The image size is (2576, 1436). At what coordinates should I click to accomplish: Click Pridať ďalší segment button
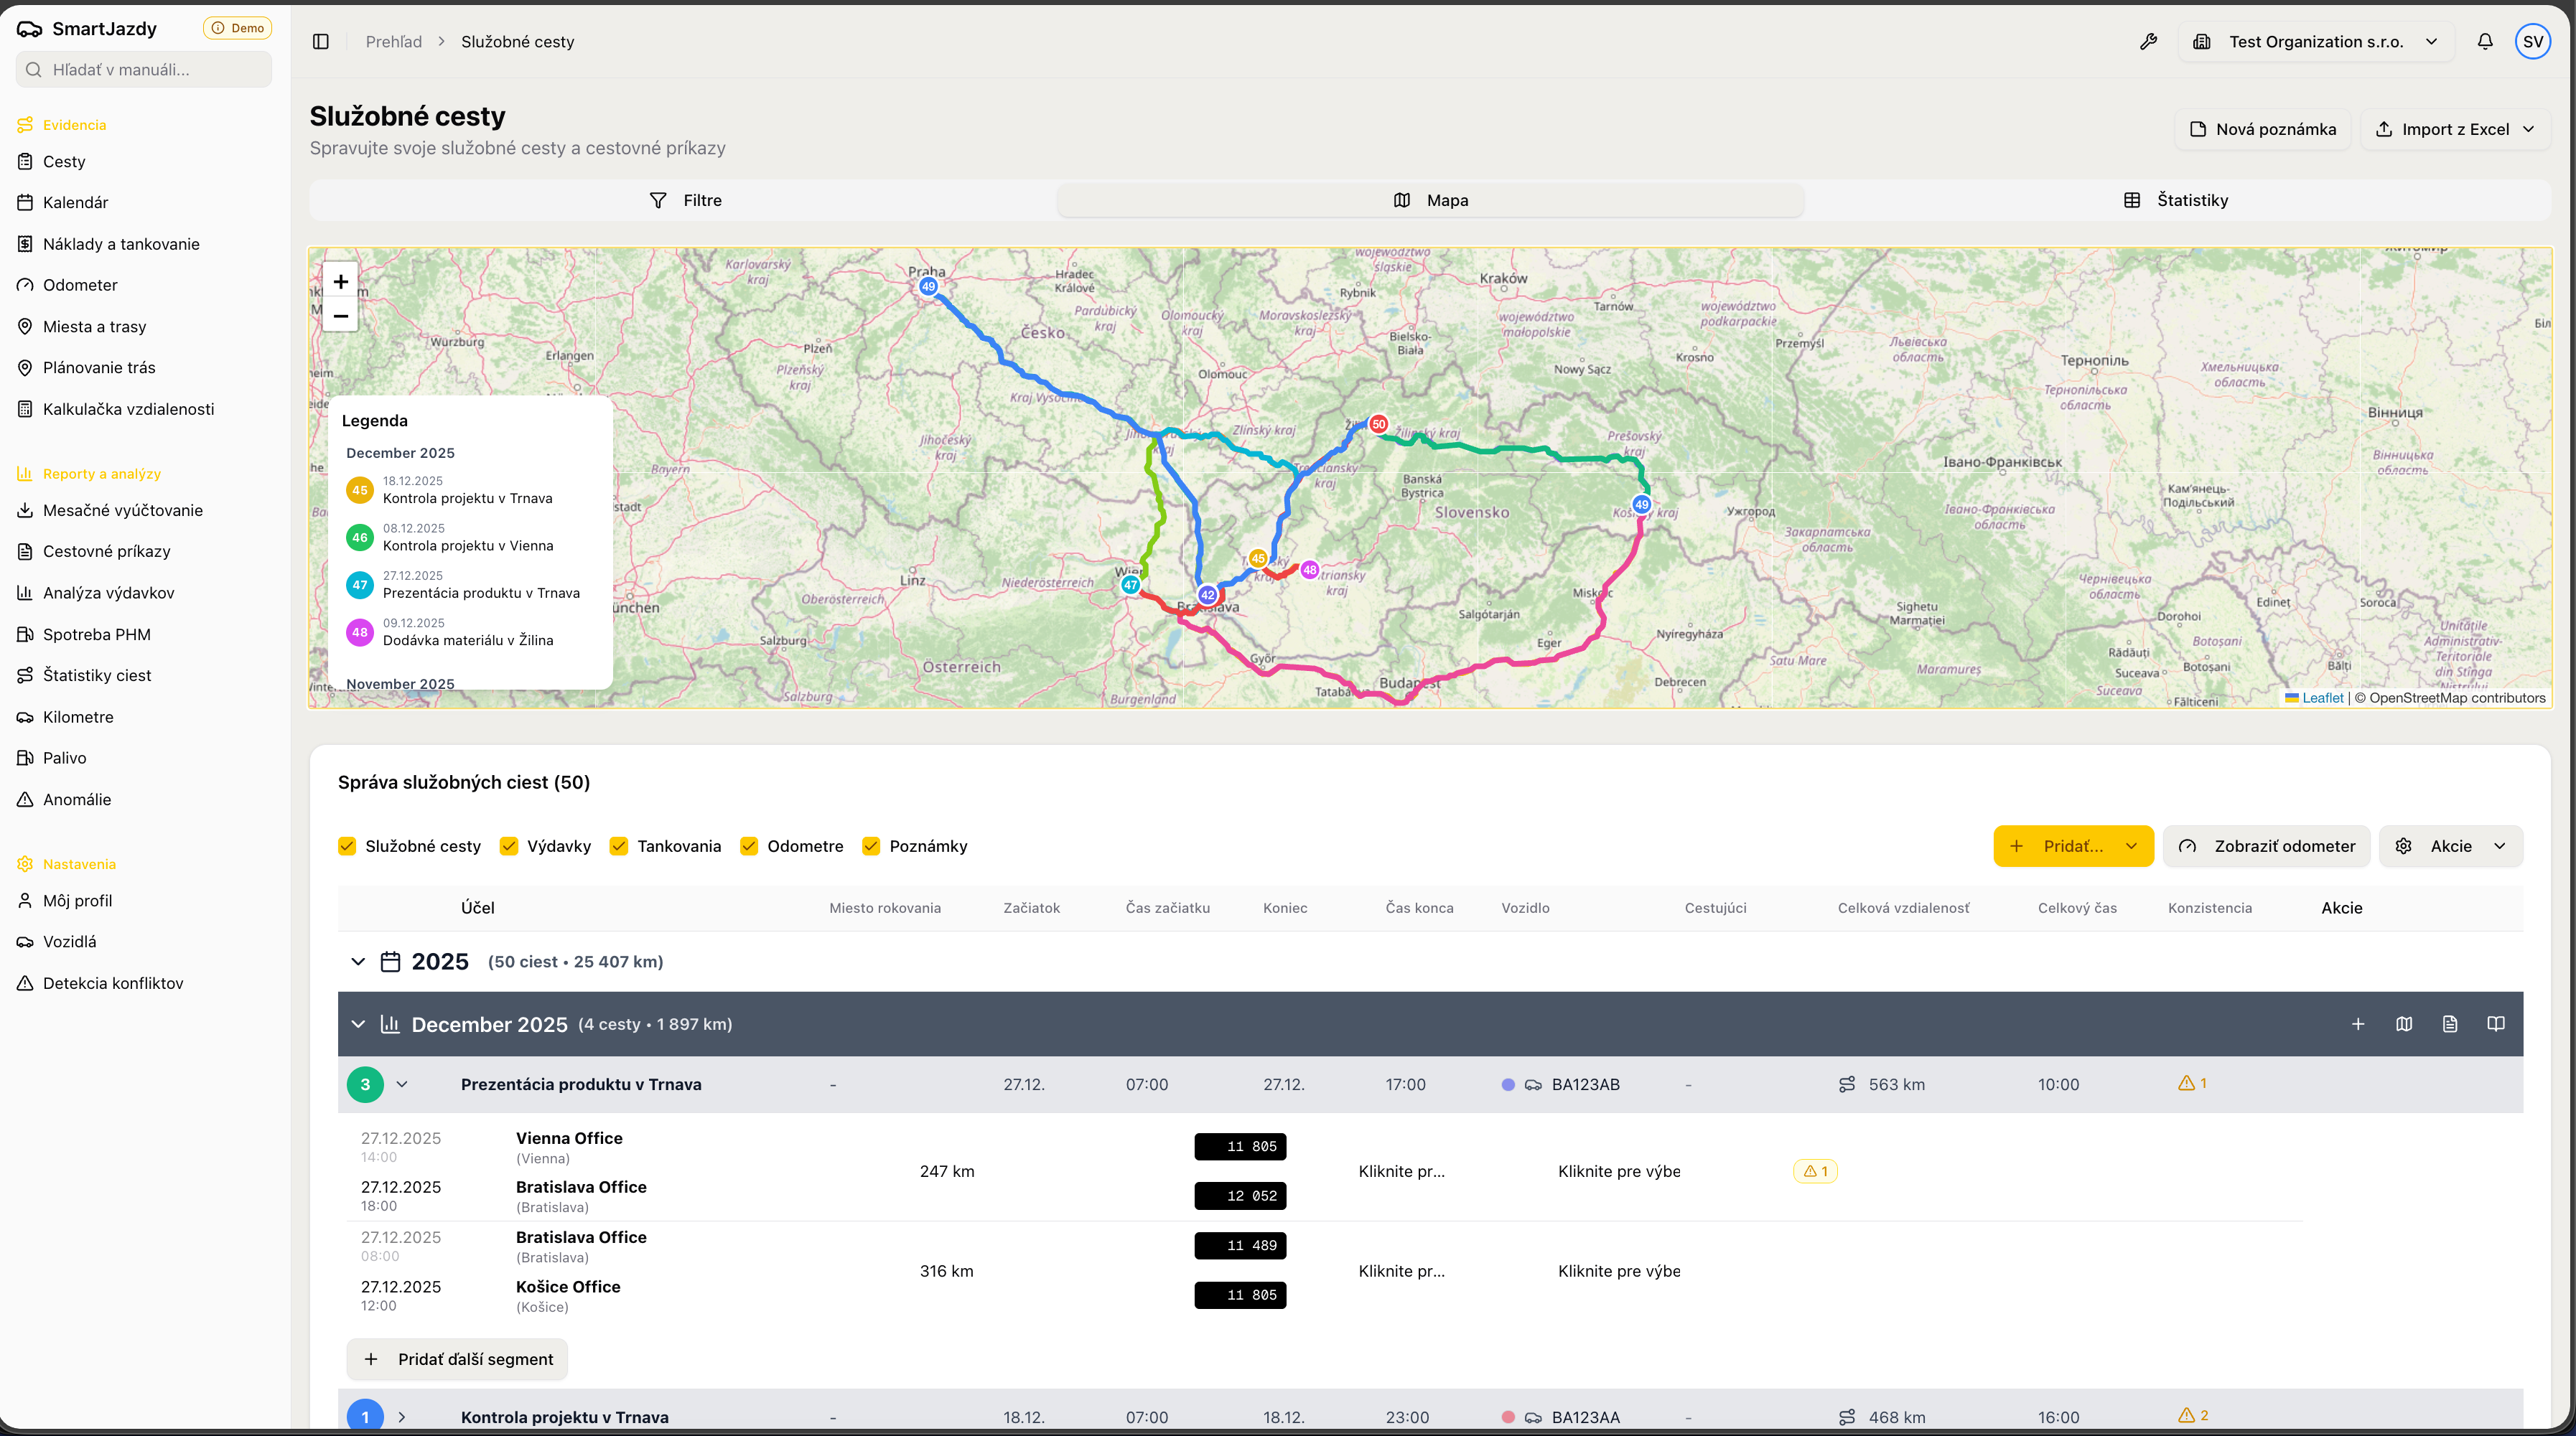tap(457, 1359)
